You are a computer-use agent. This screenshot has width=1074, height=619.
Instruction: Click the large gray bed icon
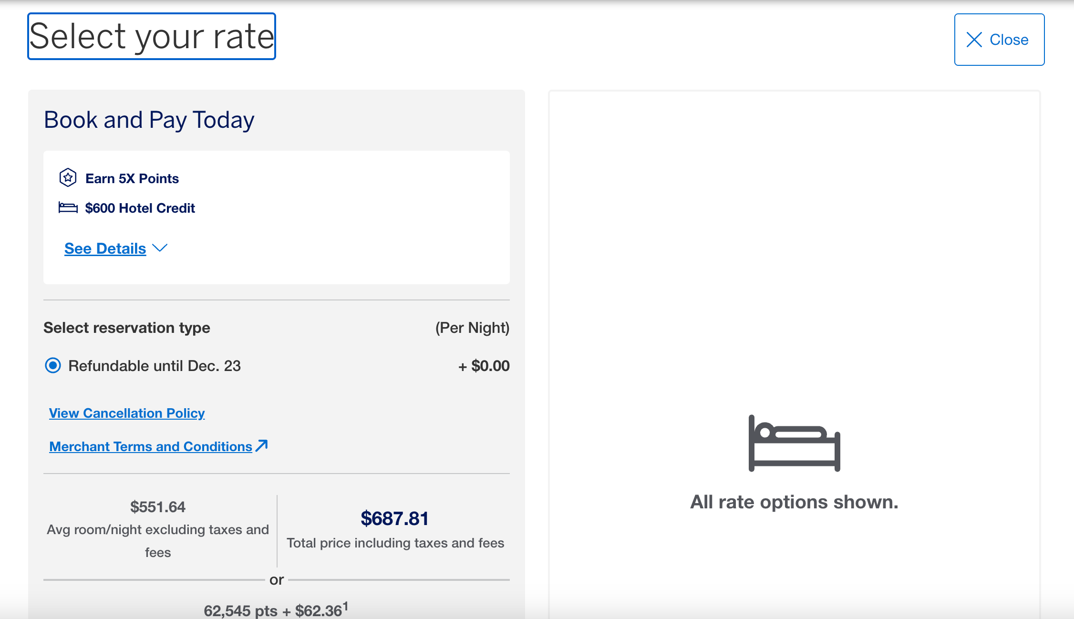[x=794, y=444]
